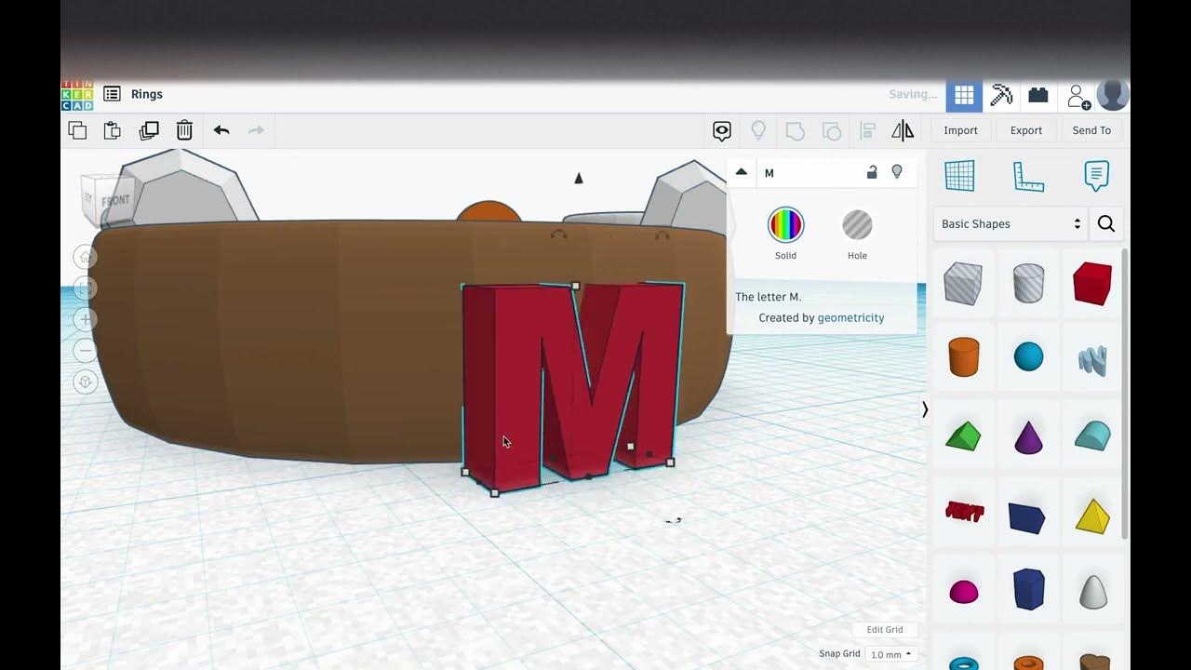Pick the striped Cylinder hole shape
This screenshot has width=1191, height=670.
(x=1028, y=283)
